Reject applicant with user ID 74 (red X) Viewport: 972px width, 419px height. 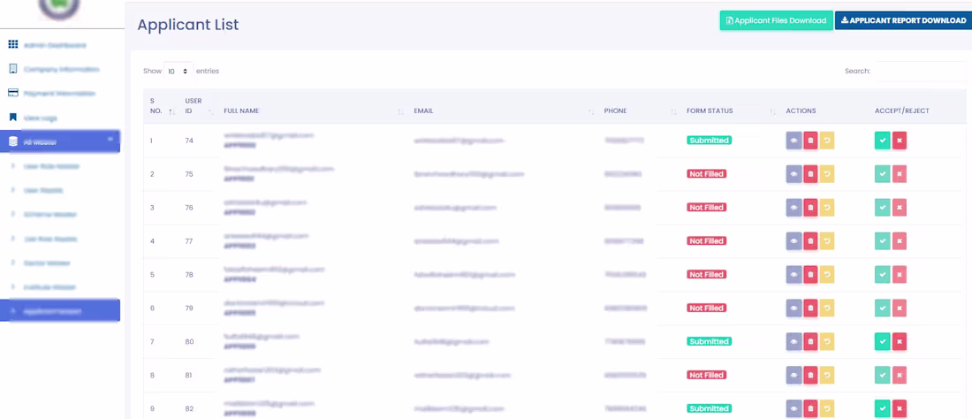(x=900, y=141)
